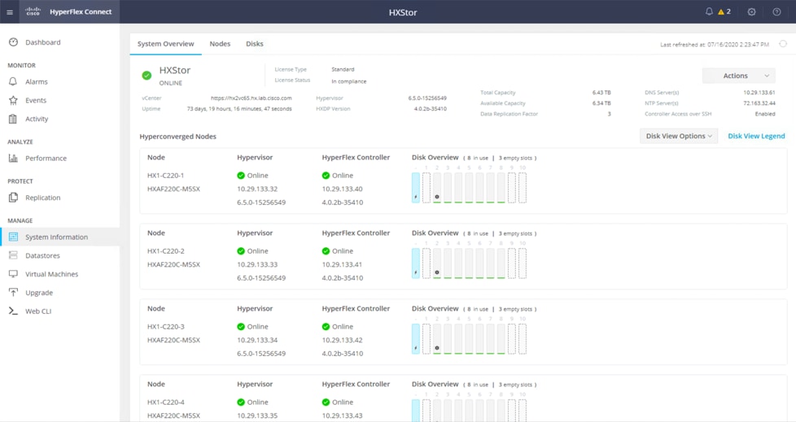Screen dimensions: 796x422
Task: Click HX1-C220-1 hypervisor IP 10.29.133.32
Action: [x=257, y=189]
